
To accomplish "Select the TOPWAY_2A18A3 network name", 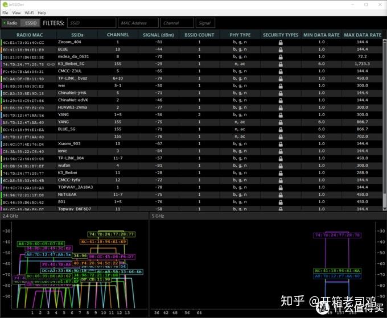I will tap(75, 187).
